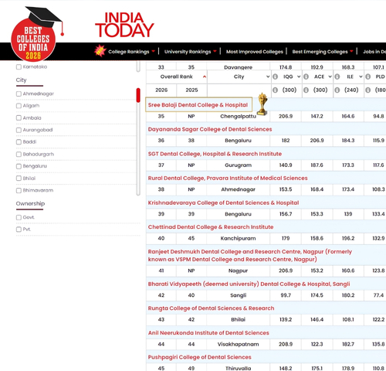Click the info icon beside (240)
Viewport: 386px width, 371px height.
[337, 90]
